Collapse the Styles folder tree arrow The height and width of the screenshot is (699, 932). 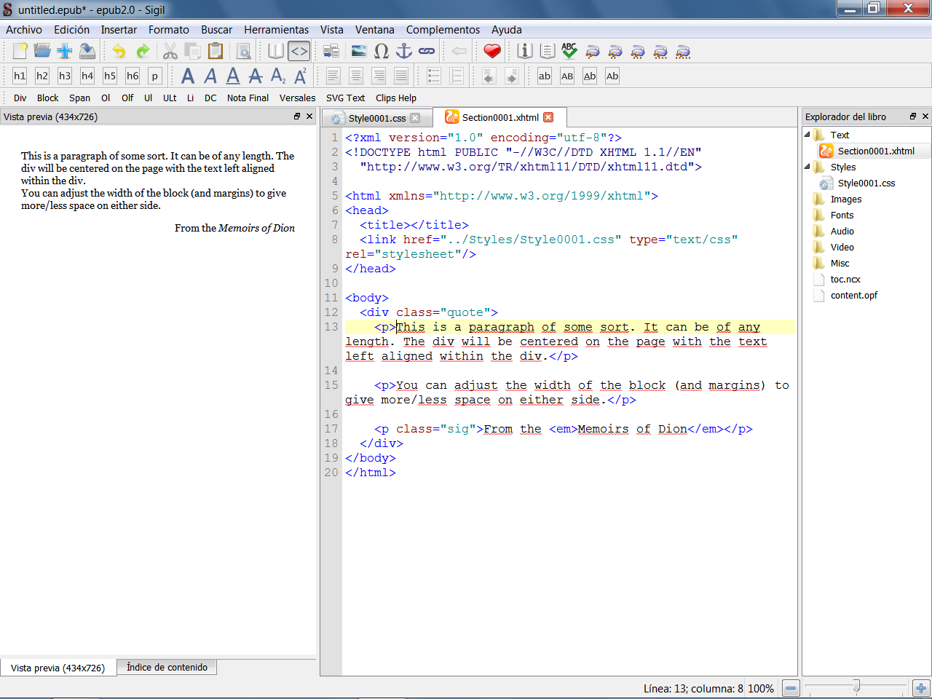(x=807, y=167)
